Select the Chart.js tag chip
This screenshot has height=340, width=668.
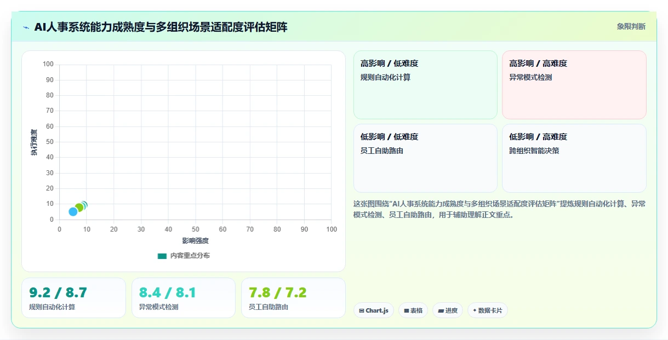373,310
